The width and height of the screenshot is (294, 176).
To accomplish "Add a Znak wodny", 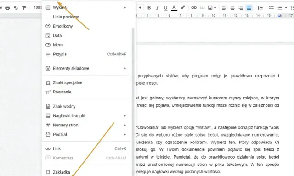I will click(x=86, y=106).
